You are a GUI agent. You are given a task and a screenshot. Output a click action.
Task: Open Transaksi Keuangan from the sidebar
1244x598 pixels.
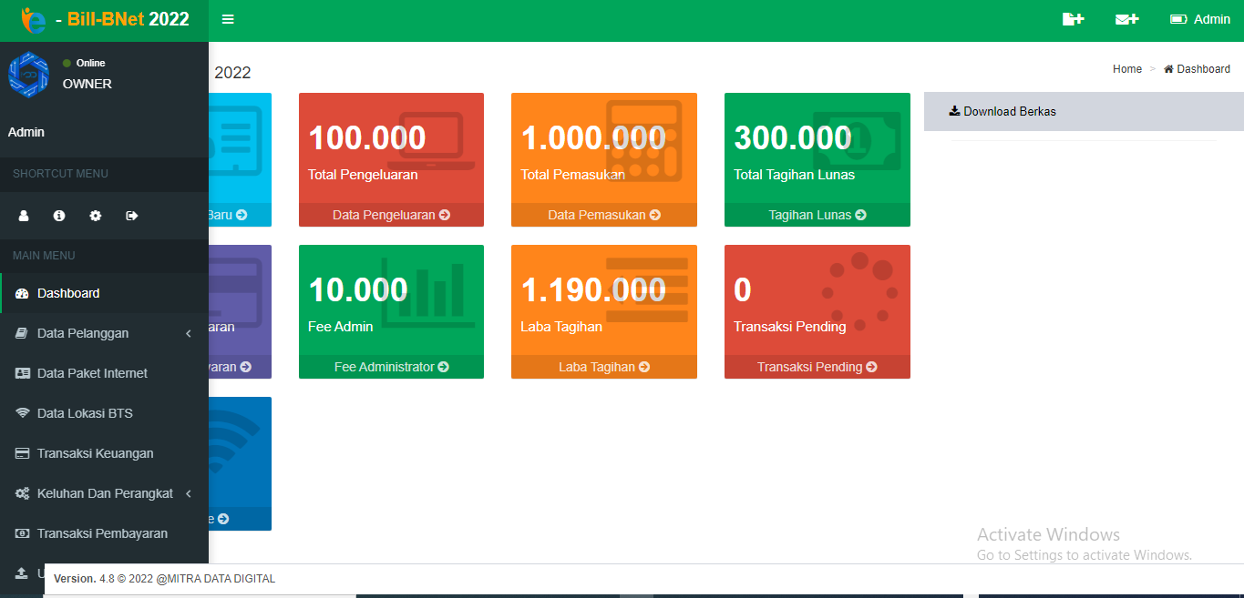click(x=95, y=453)
